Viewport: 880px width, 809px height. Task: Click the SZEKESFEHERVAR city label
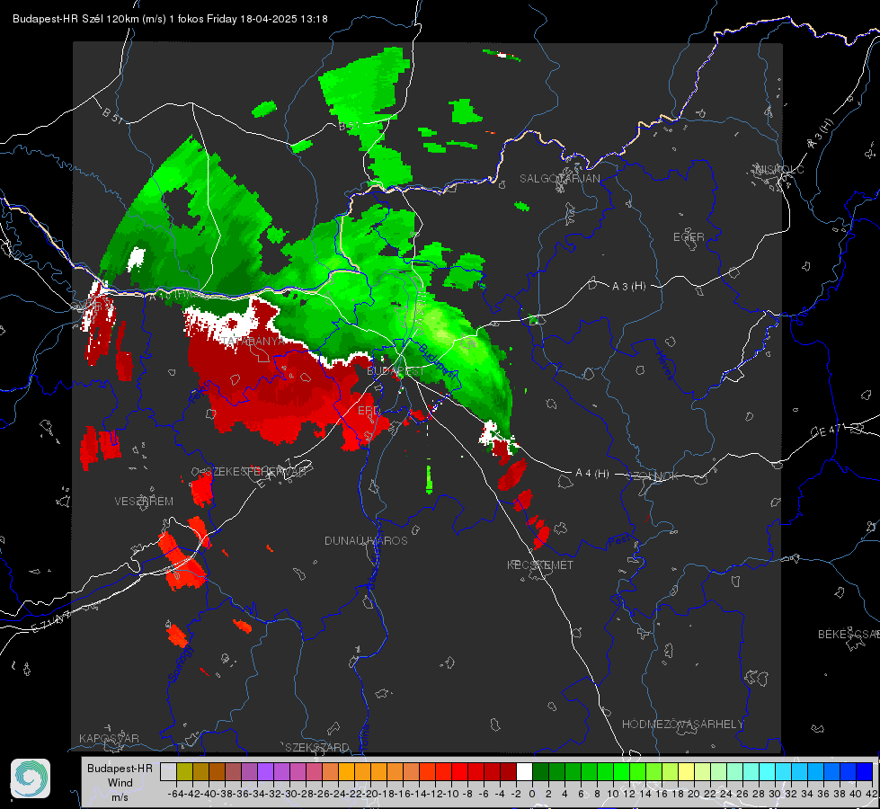coord(258,472)
